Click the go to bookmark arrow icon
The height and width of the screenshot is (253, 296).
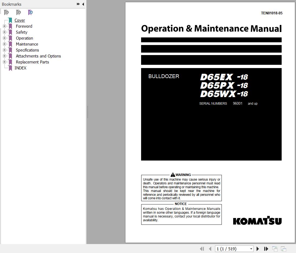pos(30,12)
